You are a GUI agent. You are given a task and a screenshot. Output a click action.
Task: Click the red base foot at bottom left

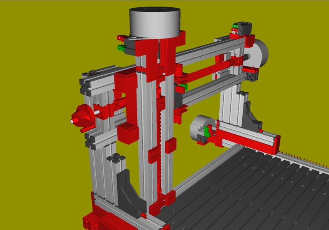click(x=99, y=218)
